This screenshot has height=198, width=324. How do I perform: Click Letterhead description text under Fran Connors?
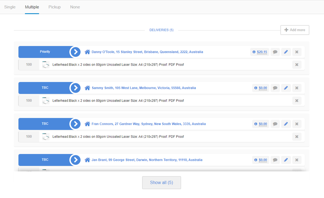click(x=118, y=136)
